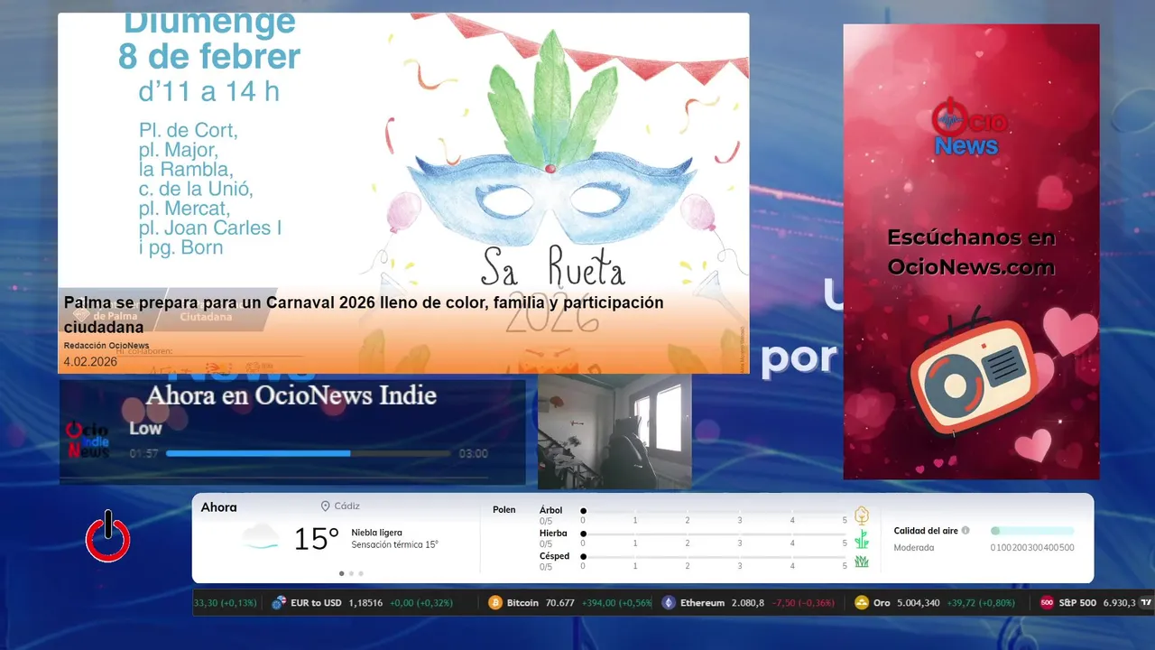The width and height of the screenshot is (1155, 650).
Task: Click the red power button icon
Action: [x=108, y=537]
